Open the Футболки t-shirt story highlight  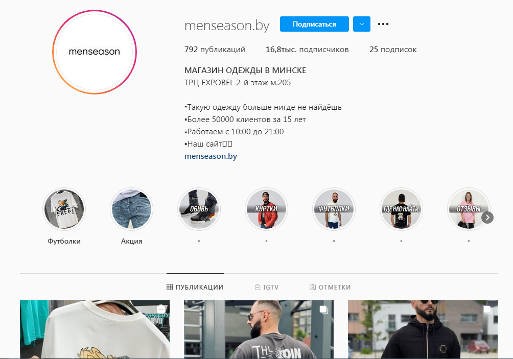coord(64,209)
